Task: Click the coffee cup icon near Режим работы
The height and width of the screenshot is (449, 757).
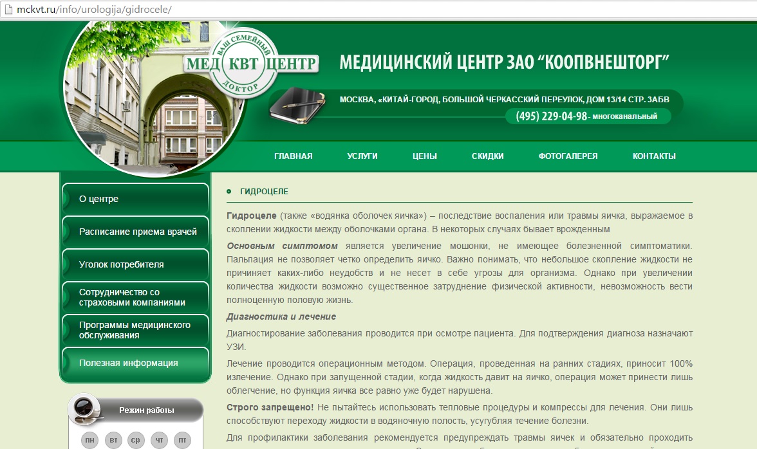Action: [x=84, y=409]
